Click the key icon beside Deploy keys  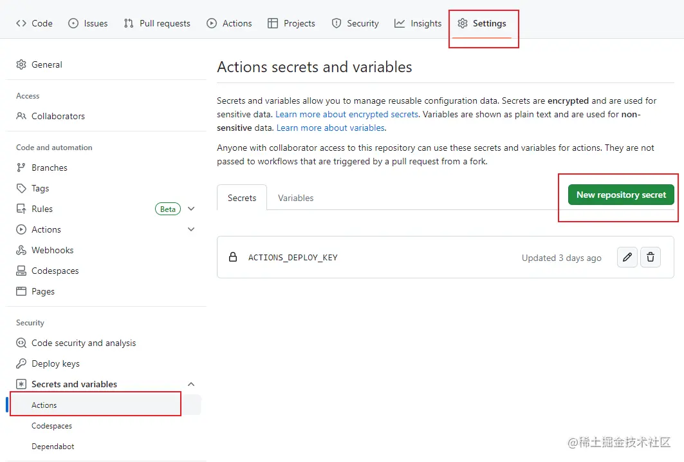tap(21, 363)
